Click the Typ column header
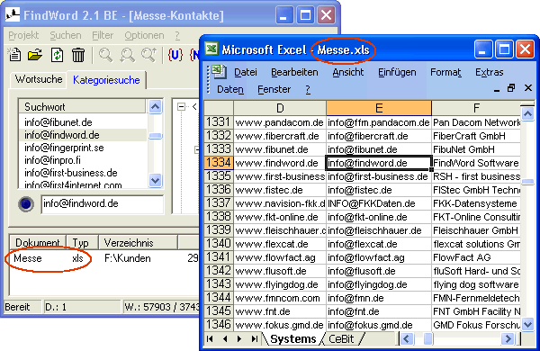Screen dimensions: 540x351 [x=82, y=242]
